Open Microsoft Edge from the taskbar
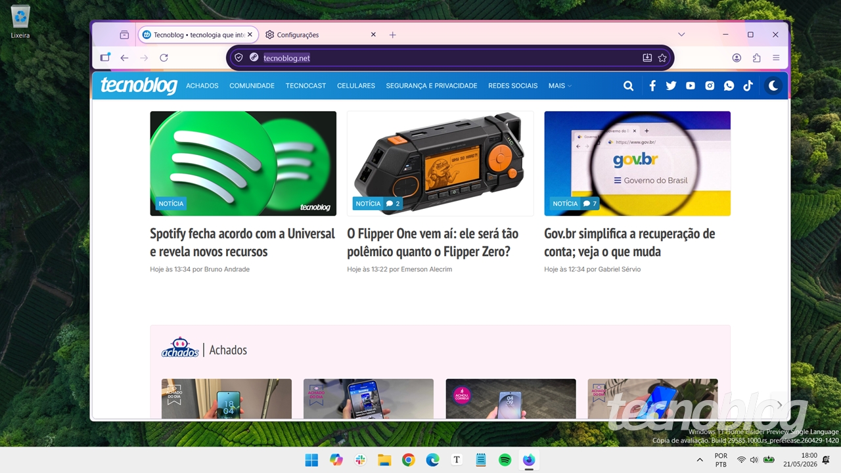 tap(432, 460)
